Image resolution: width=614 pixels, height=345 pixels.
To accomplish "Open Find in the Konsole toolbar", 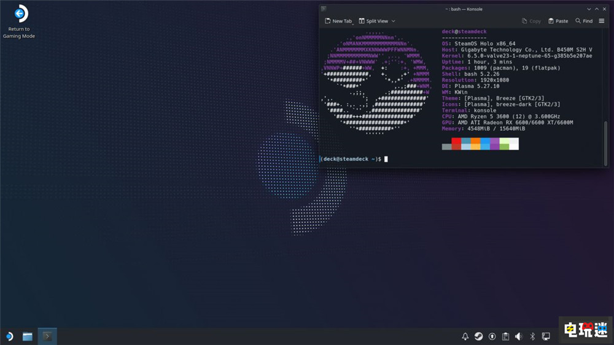I will tap(584, 21).
